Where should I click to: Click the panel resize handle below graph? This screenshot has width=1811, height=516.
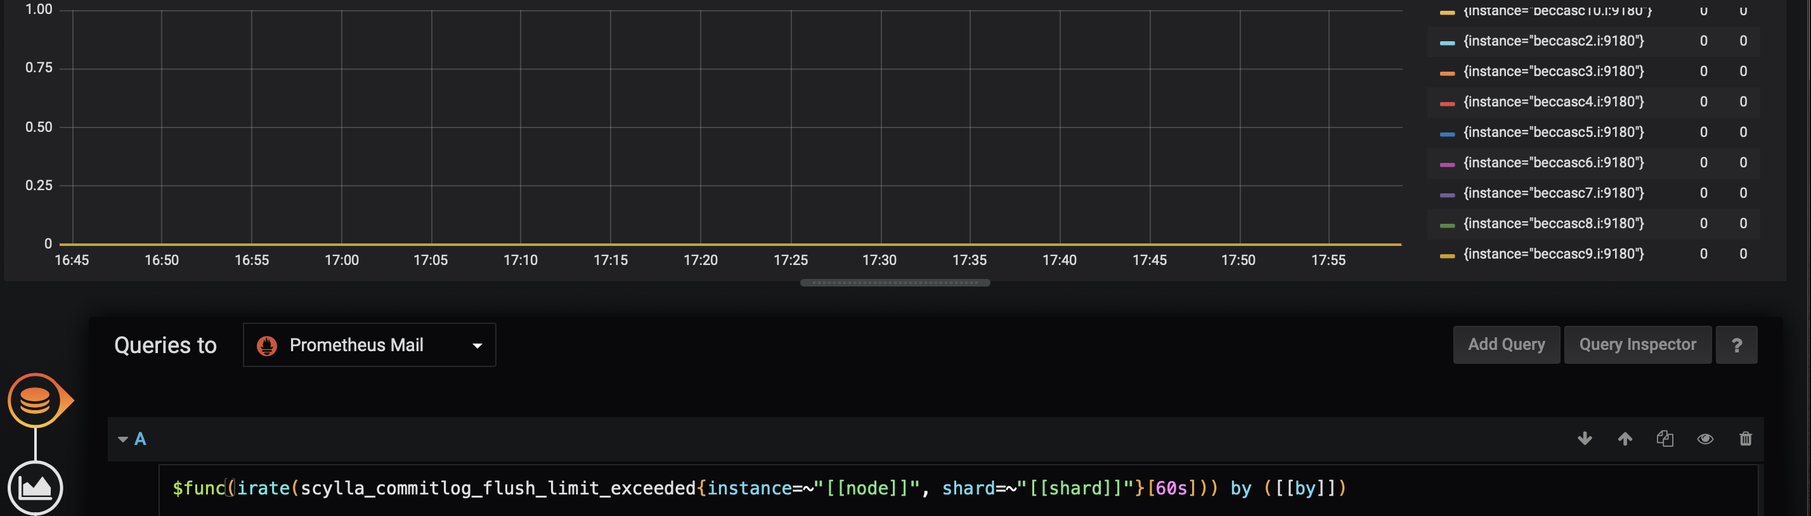(x=895, y=283)
